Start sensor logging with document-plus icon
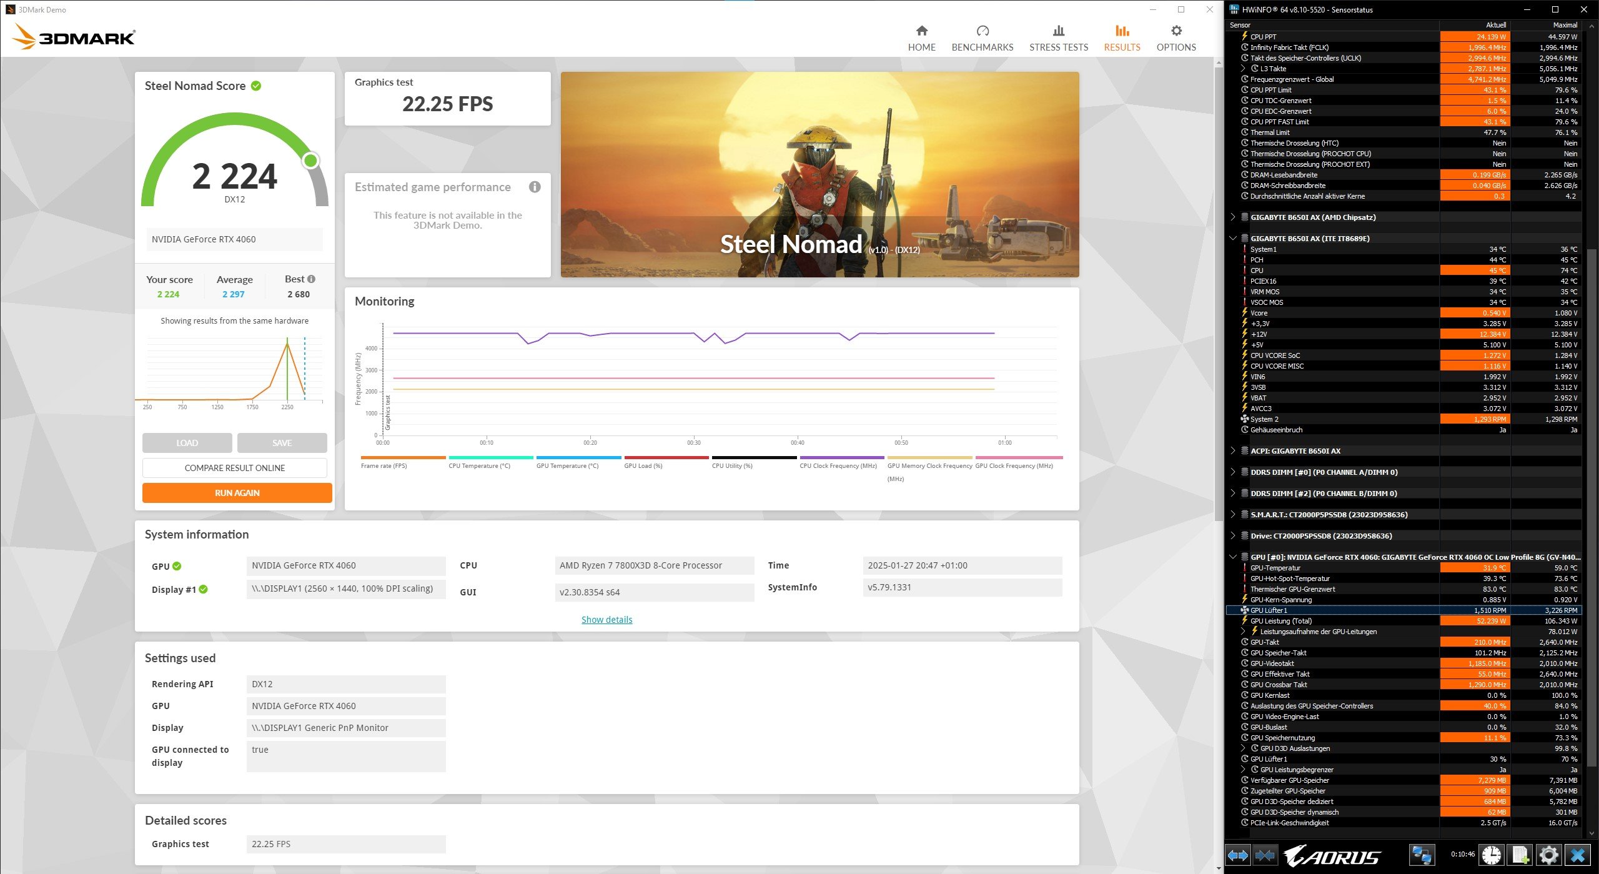 [x=1520, y=855]
